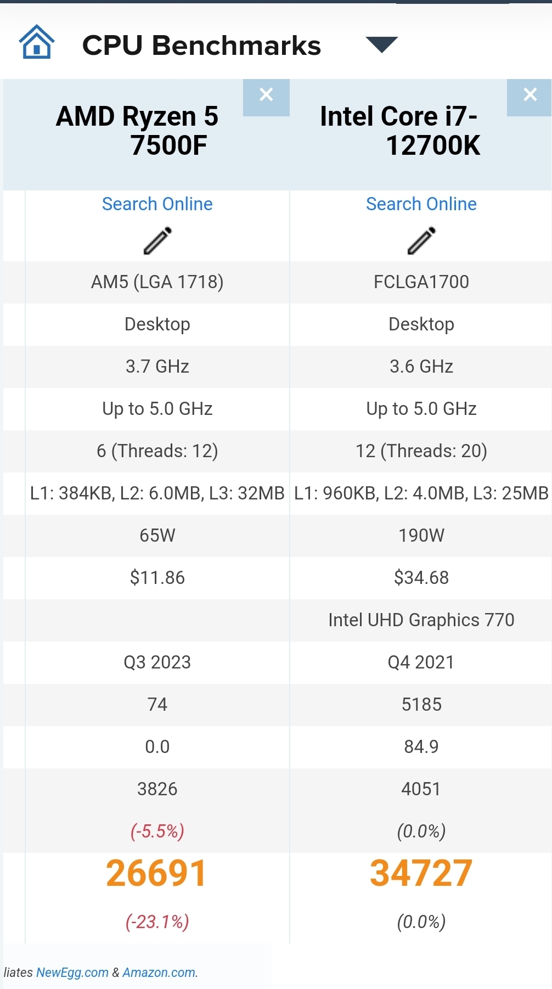Click the 26691 CPU Mark score

tap(156, 873)
